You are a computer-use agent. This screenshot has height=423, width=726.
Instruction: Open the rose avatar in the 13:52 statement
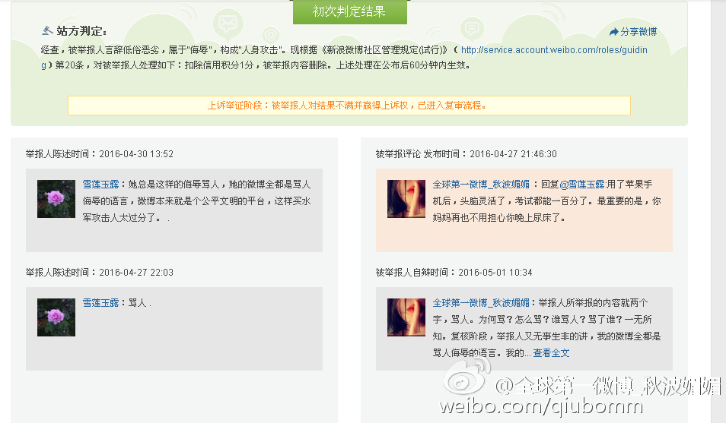tap(56, 199)
